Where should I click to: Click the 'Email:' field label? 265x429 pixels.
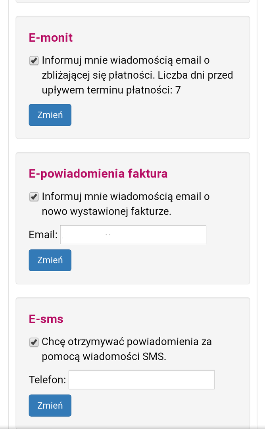(43, 235)
